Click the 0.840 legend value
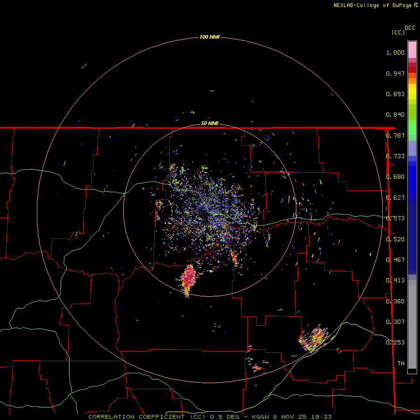This screenshot has height=420, width=420. tap(395, 115)
